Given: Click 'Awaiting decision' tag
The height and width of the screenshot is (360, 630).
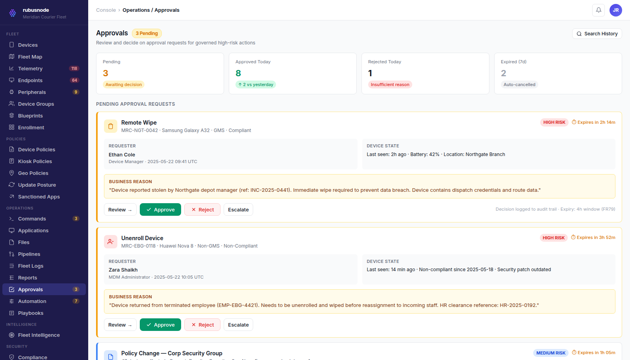Looking at the screenshot, I should point(124,84).
